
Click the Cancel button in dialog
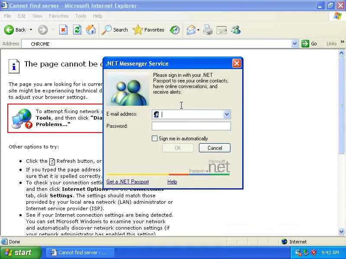215,148
